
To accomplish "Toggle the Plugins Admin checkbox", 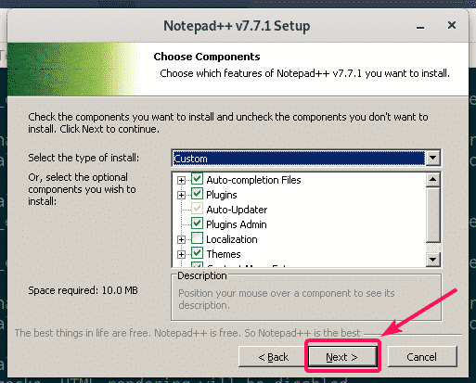I will click(x=197, y=223).
